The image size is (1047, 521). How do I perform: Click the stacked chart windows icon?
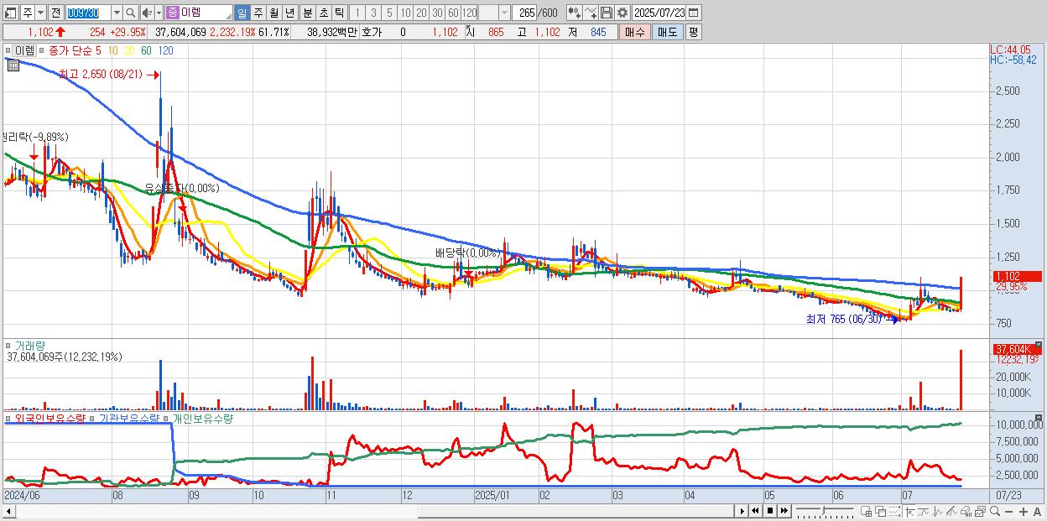tap(980, 511)
